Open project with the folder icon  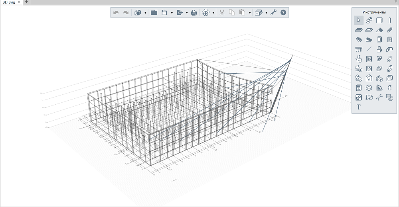point(154,13)
